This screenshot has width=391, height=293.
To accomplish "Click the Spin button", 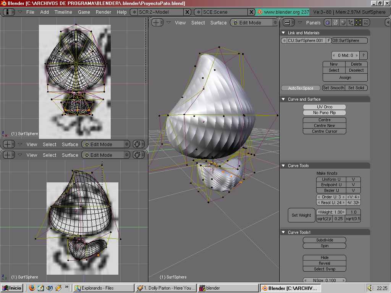I will (325, 246).
